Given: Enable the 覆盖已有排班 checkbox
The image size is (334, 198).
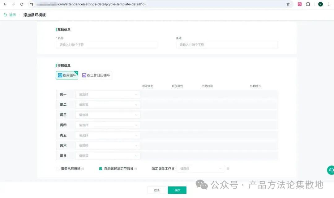Looking at the screenshot, I should click(x=58, y=169).
